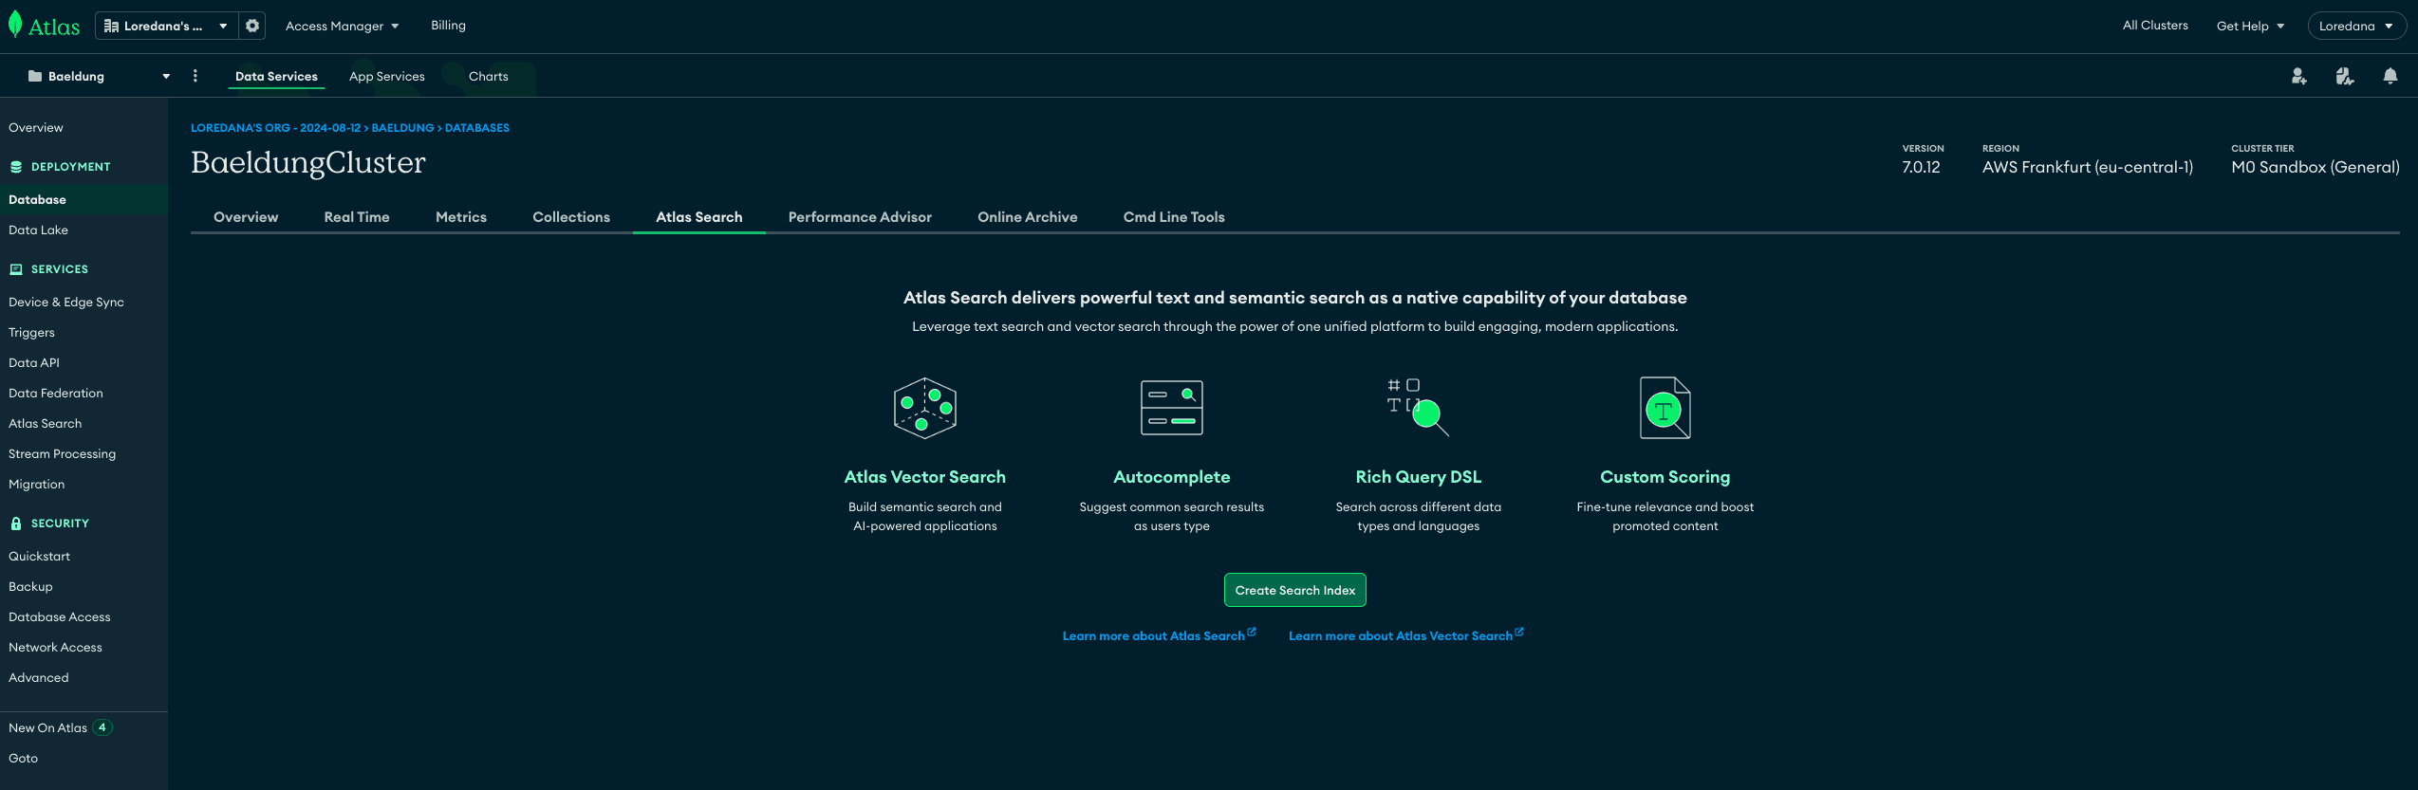Open Performance Advisor tab
The height and width of the screenshot is (790, 2418).
860,217
